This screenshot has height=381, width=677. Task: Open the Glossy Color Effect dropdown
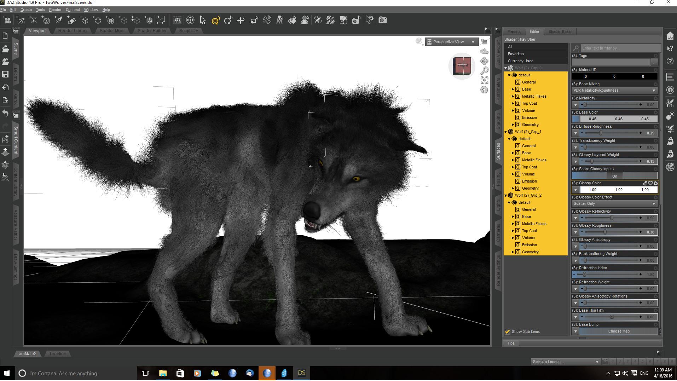tap(614, 204)
